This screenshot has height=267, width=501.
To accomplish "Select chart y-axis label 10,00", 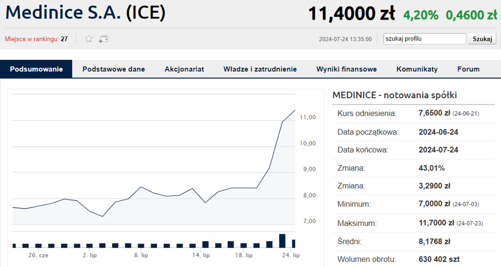I will (x=308, y=144).
